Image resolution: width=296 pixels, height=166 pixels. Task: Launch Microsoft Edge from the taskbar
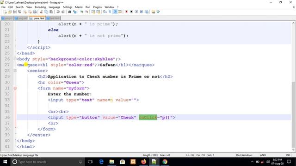pyautogui.click(x=101, y=162)
